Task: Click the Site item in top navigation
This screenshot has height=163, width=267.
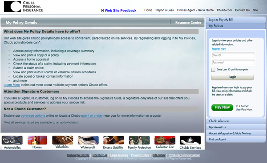Action: (x=255, y=10)
